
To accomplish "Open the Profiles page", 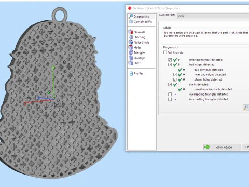I will [x=136, y=73].
